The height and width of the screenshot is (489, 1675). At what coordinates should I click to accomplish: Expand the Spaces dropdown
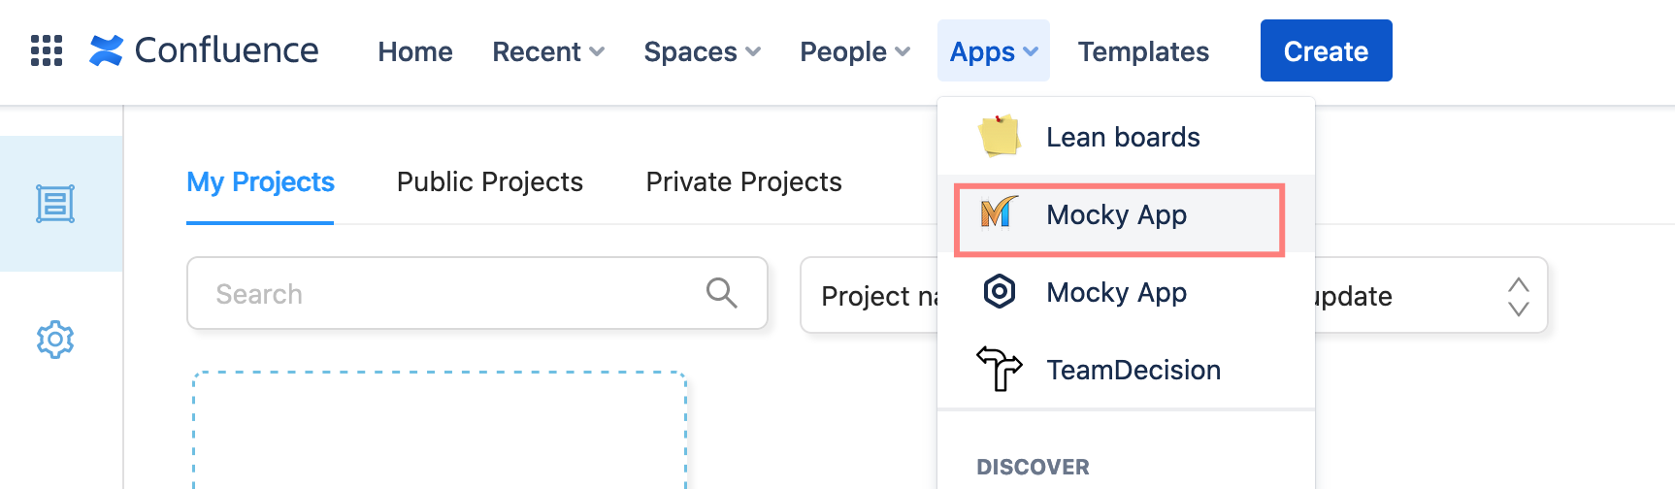702,51
